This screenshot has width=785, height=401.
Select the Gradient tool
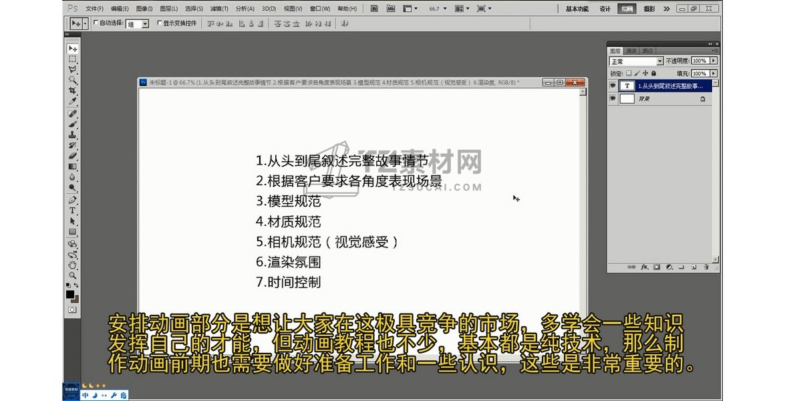tap(73, 166)
